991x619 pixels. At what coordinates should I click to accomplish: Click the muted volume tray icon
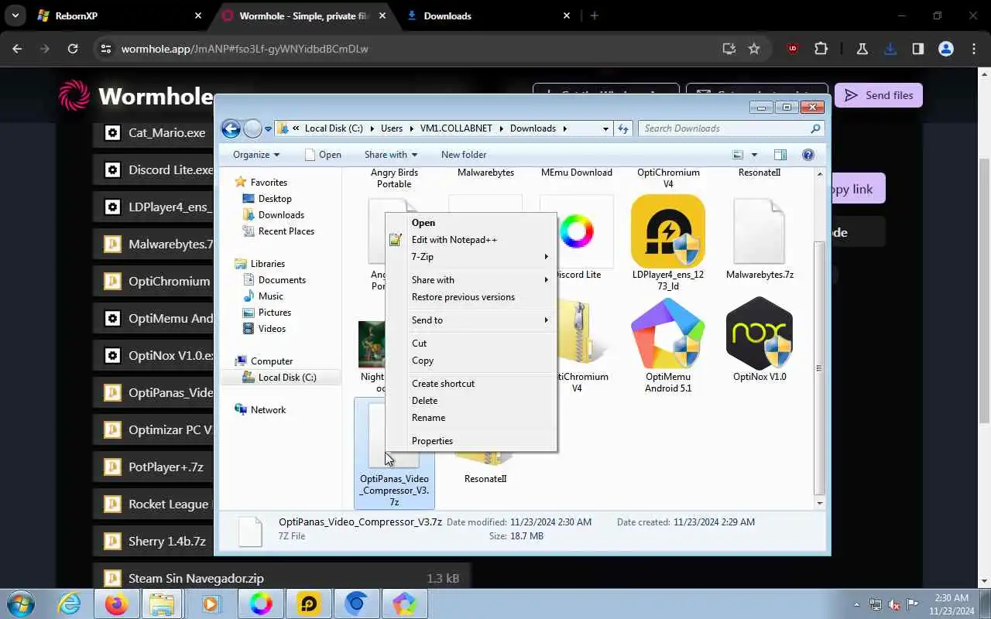click(894, 604)
